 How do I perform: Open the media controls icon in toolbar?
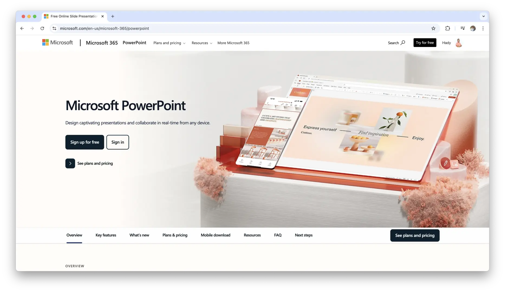(x=462, y=28)
